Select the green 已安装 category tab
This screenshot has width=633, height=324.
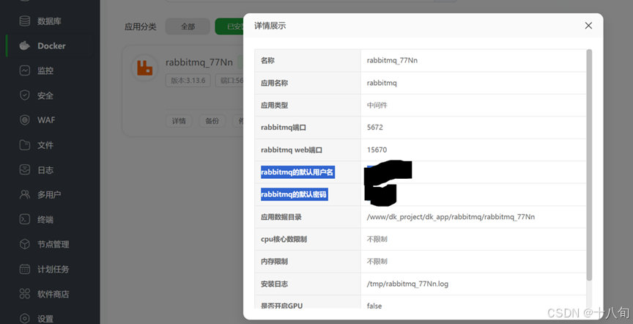click(x=229, y=26)
